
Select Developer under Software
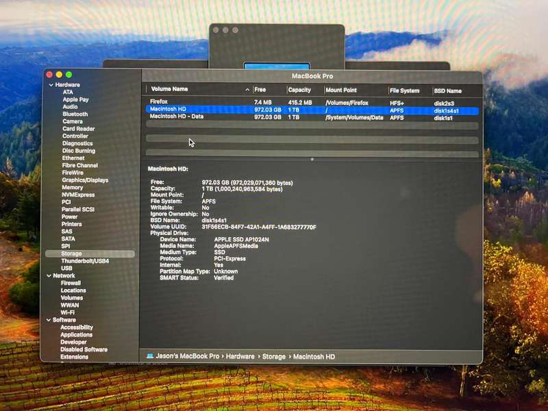tap(73, 342)
